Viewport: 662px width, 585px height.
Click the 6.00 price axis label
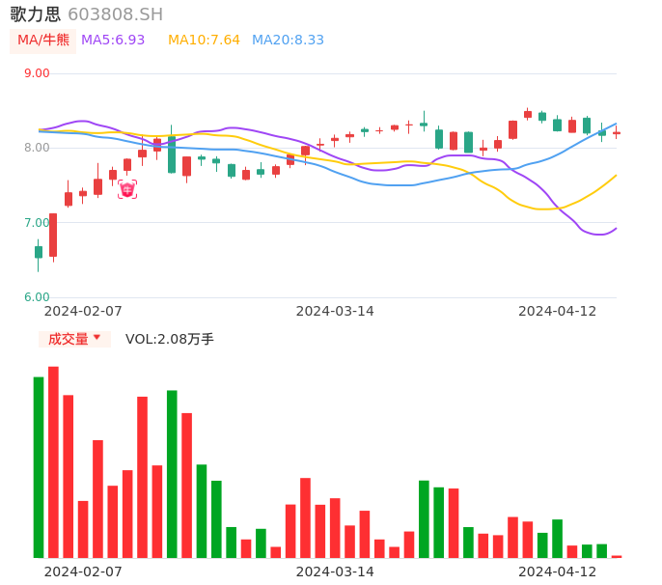[37, 297]
